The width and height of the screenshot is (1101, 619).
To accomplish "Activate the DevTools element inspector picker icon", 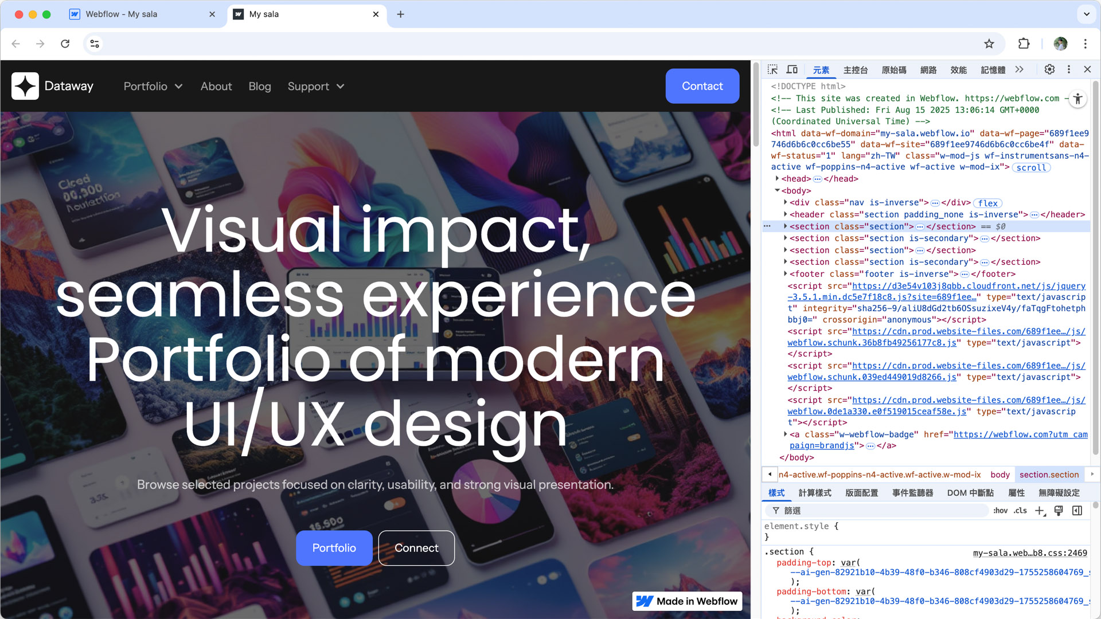I will click(772, 69).
